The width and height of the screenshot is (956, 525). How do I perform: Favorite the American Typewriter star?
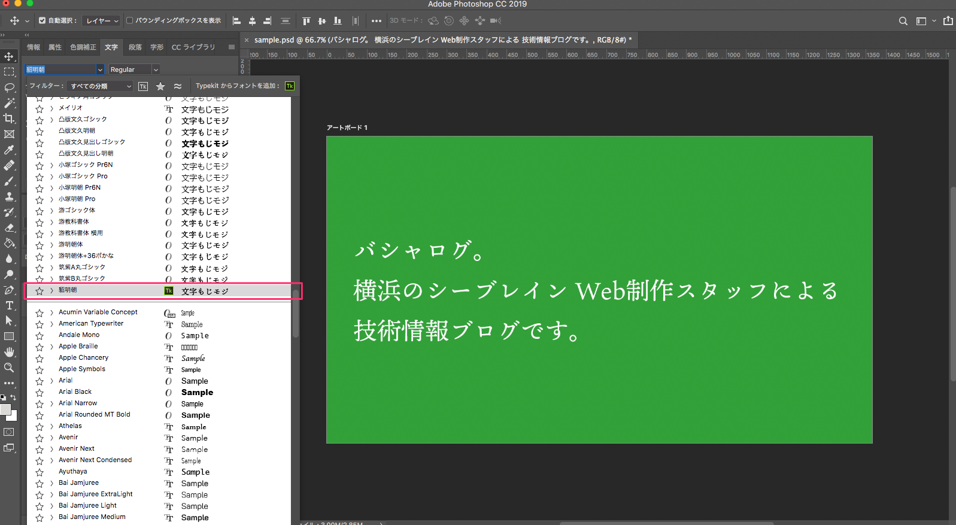[x=40, y=324]
